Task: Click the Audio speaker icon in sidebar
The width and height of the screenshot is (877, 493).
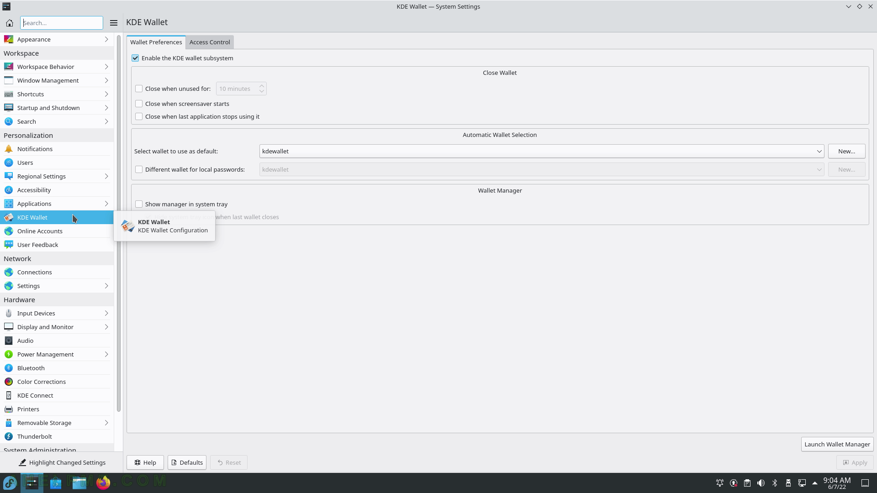Action: [x=9, y=341]
